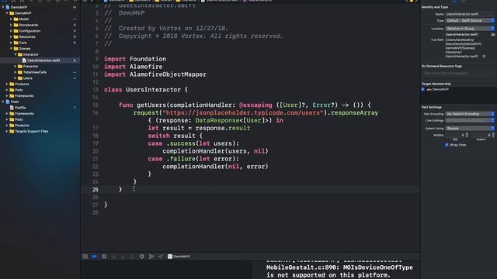This screenshot has width=497, height=279.
Task: Select the Interactor folder row
Action: coord(40,54)
